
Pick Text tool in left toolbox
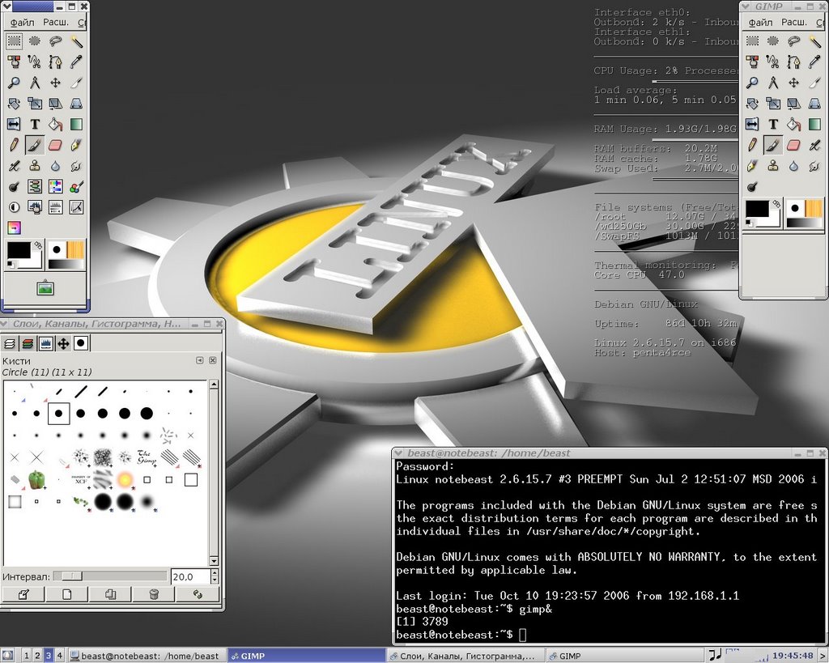click(35, 124)
